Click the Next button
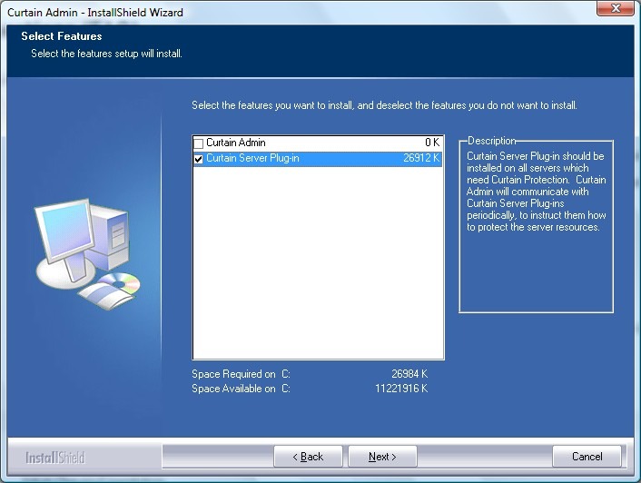641x483 pixels. (380, 457)
